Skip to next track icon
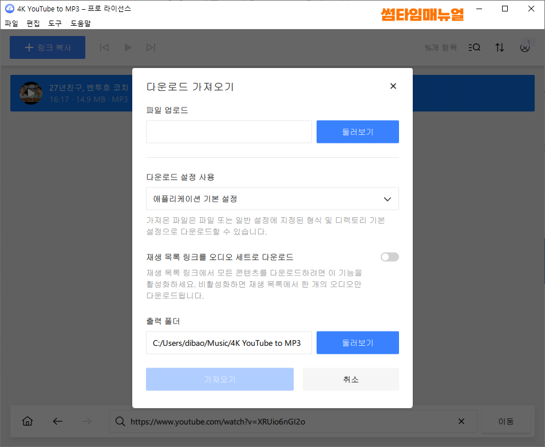 tap(151, 47)
